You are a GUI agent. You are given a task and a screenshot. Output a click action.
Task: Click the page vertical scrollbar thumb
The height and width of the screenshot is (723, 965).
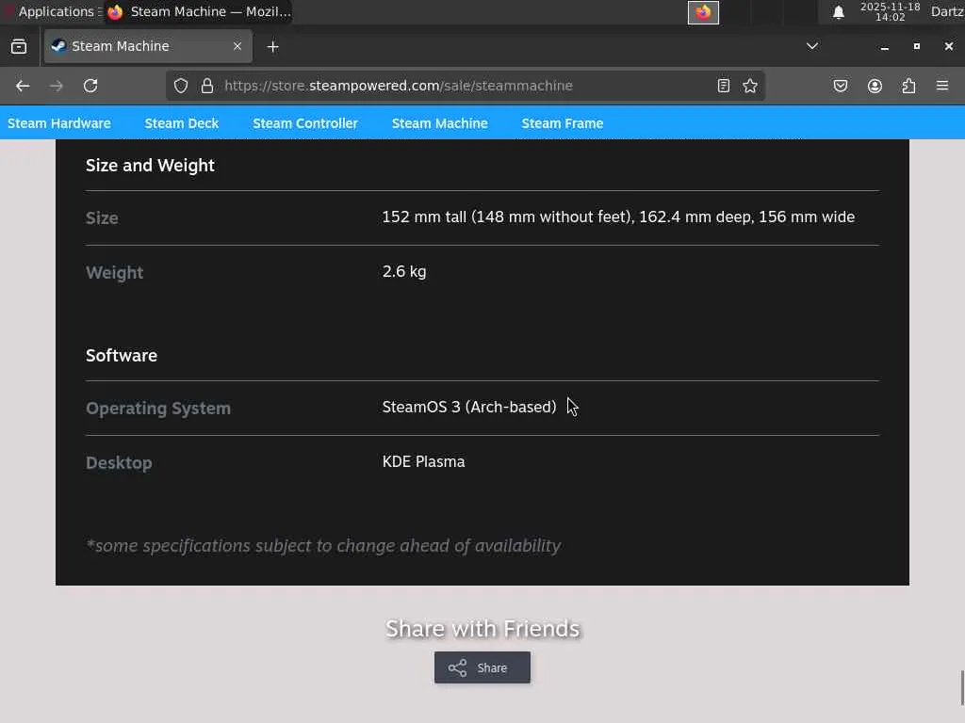(961, 688)
